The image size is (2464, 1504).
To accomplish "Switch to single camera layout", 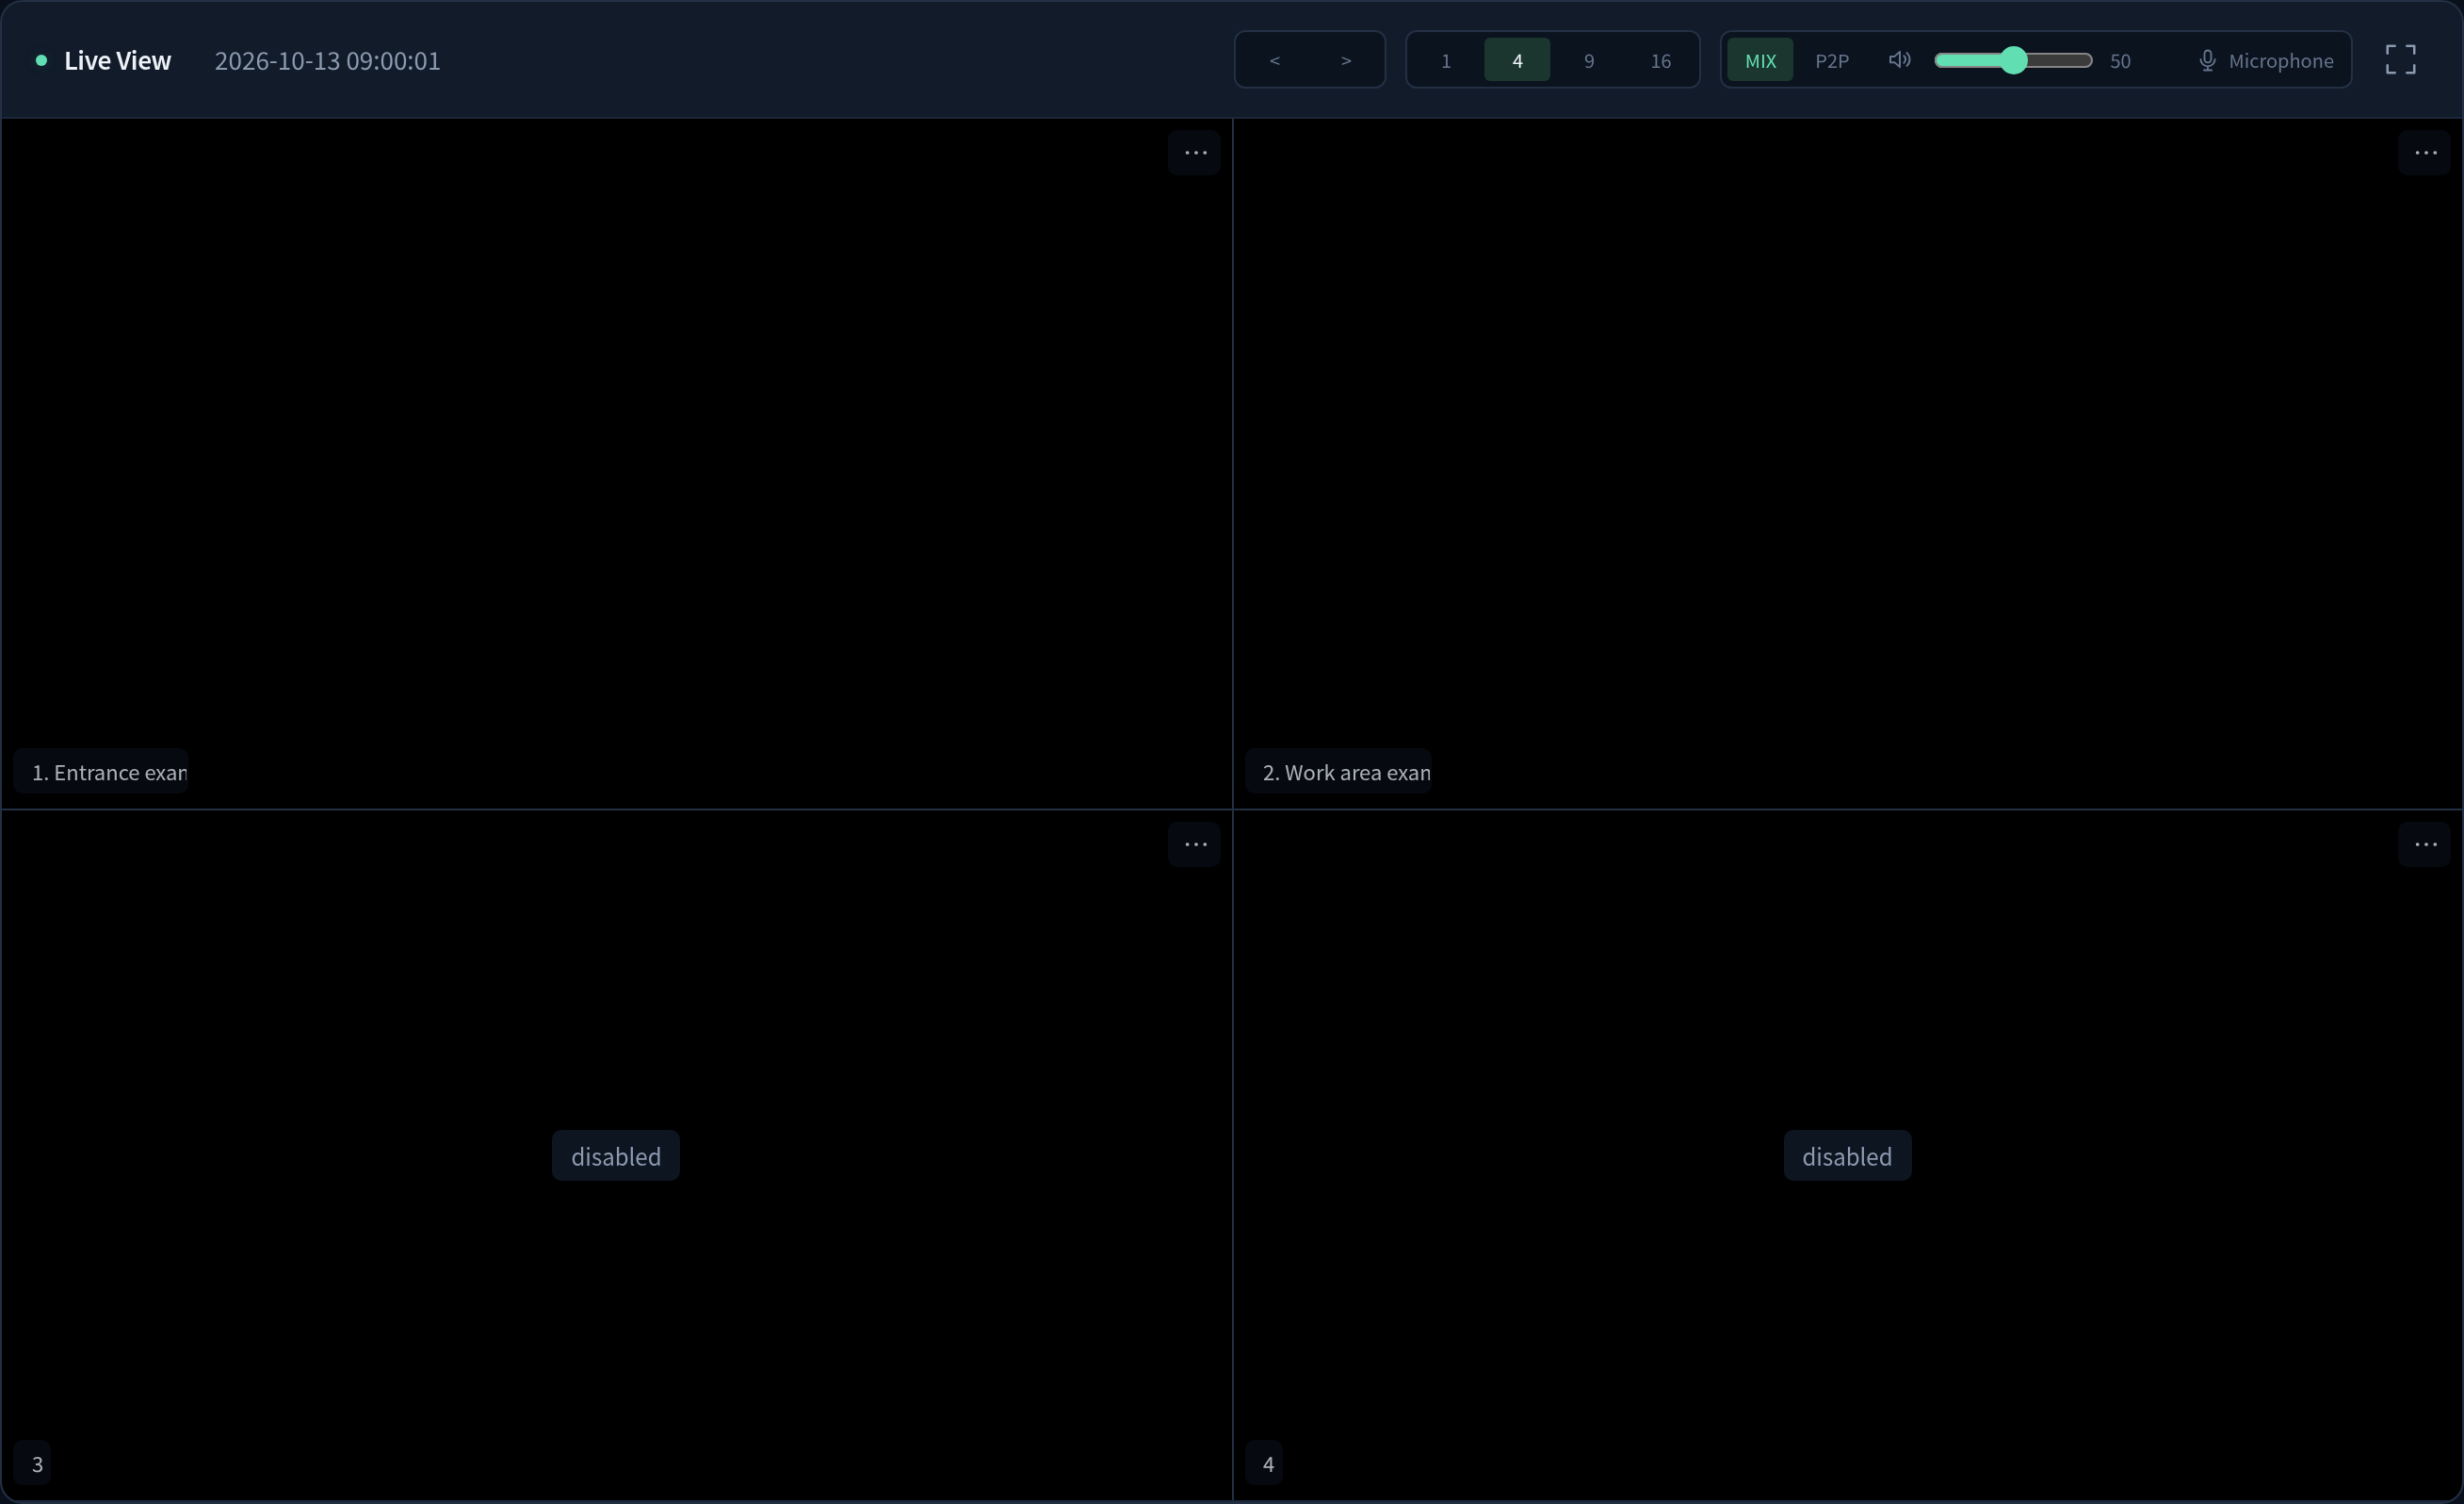I will (1445, 60).
